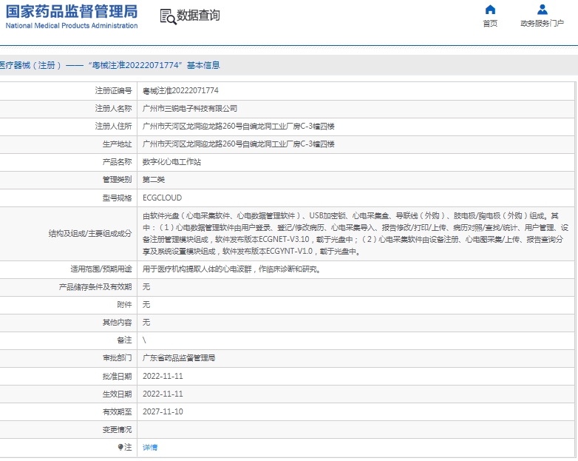Click the 变更情况 row label

point(117,430)
